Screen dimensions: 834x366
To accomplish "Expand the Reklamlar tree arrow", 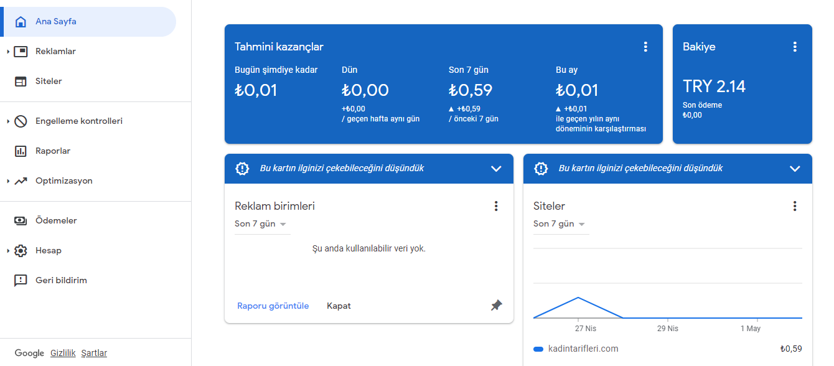I will pyautogui.click(x=8, y=52).
